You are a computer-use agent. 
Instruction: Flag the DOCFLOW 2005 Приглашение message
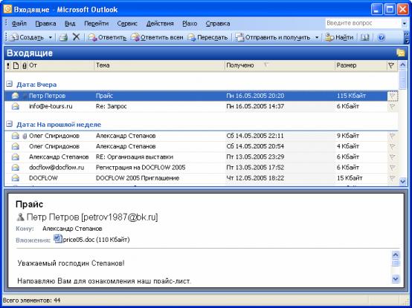393,178
